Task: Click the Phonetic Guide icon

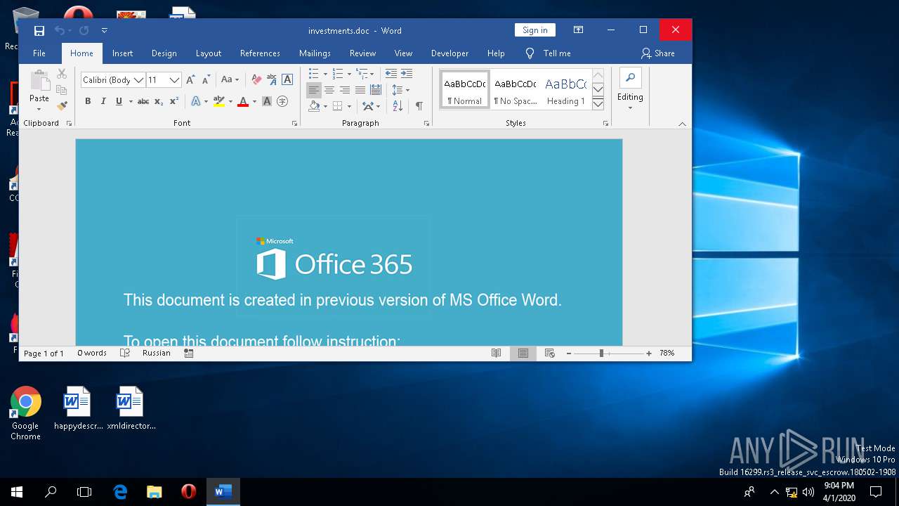Action: pyautogui.click(x=272, y=80)
